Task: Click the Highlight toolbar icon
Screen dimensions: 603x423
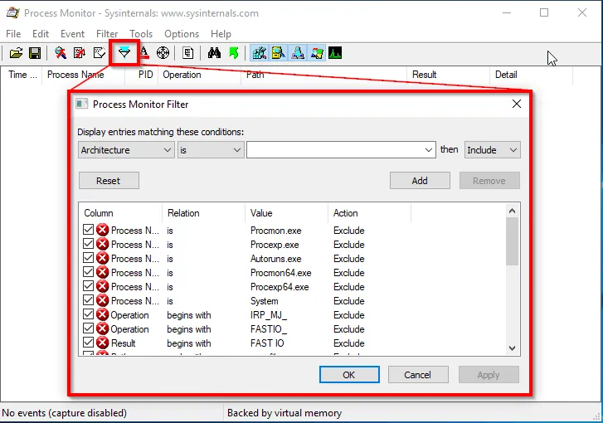Action: click(143, 53)
